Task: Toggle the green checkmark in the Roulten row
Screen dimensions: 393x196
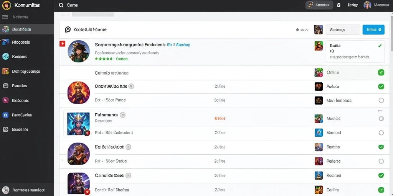Action: [381, 175]
